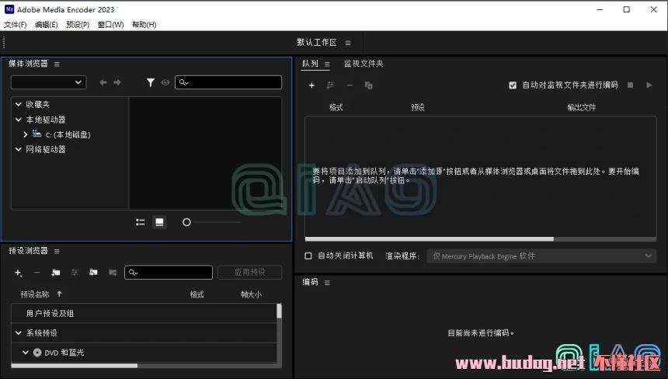Click the 输出文件 column header

click(x=582, y=107)
